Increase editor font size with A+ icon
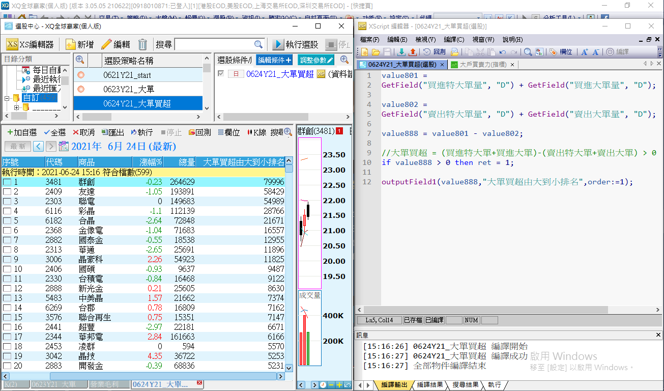The image size is (664, 391). coord(585,52)
